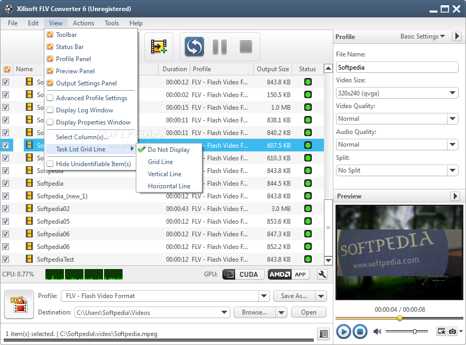Play the preview video

[x=343, y=331]
